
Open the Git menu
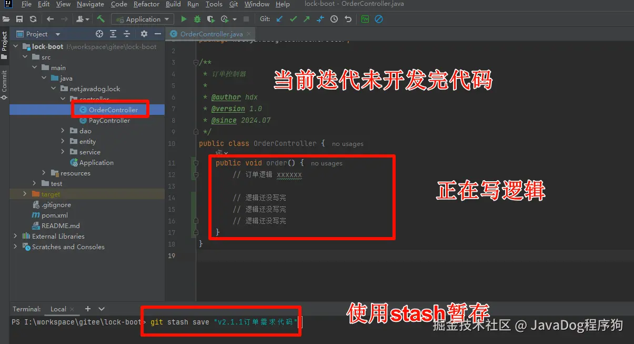coord(234,4)
